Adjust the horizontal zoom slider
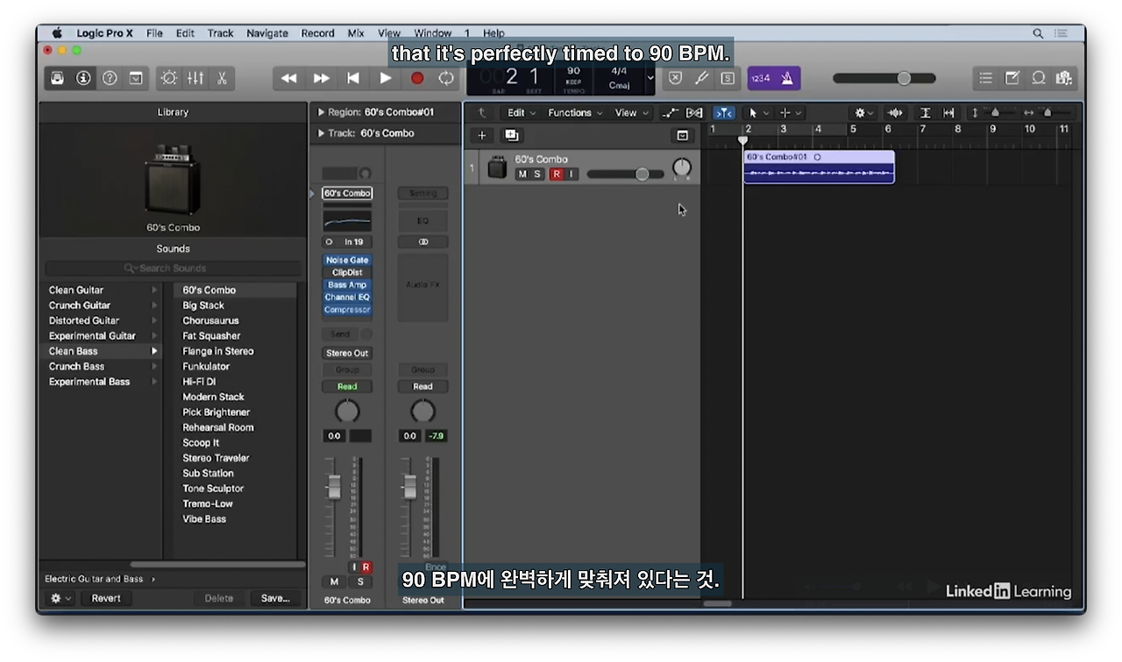1122x662 pixels. 1047,113
